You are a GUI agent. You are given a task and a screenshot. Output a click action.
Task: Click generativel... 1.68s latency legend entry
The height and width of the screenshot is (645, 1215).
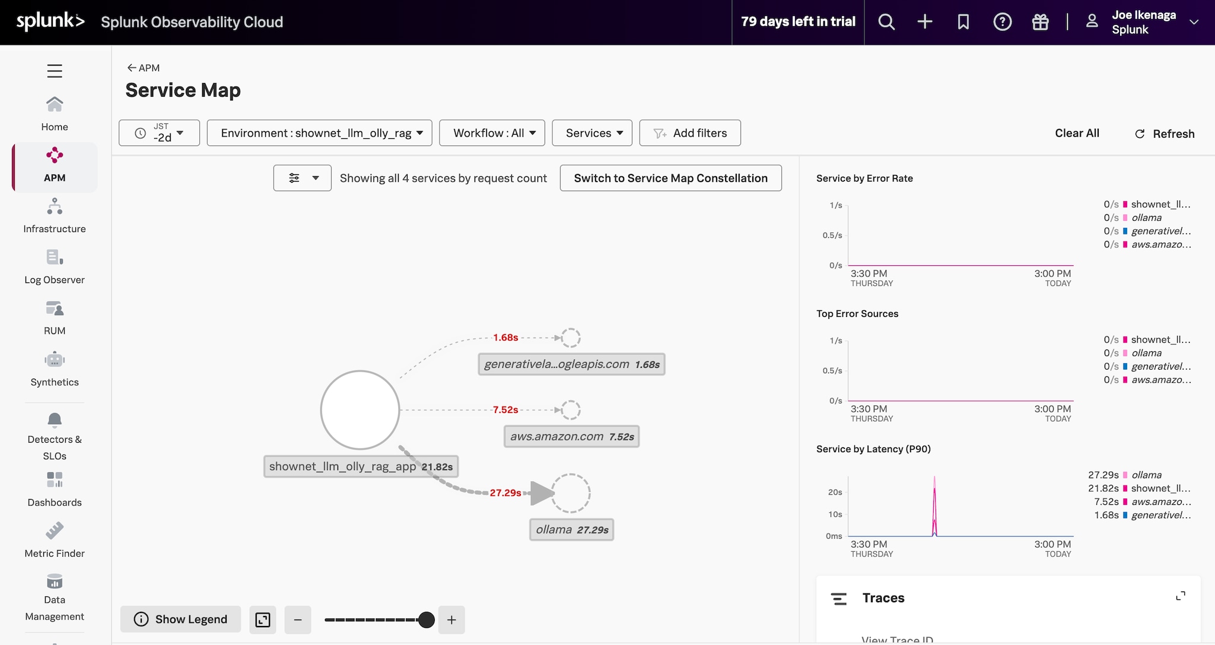click(1143, 515)
